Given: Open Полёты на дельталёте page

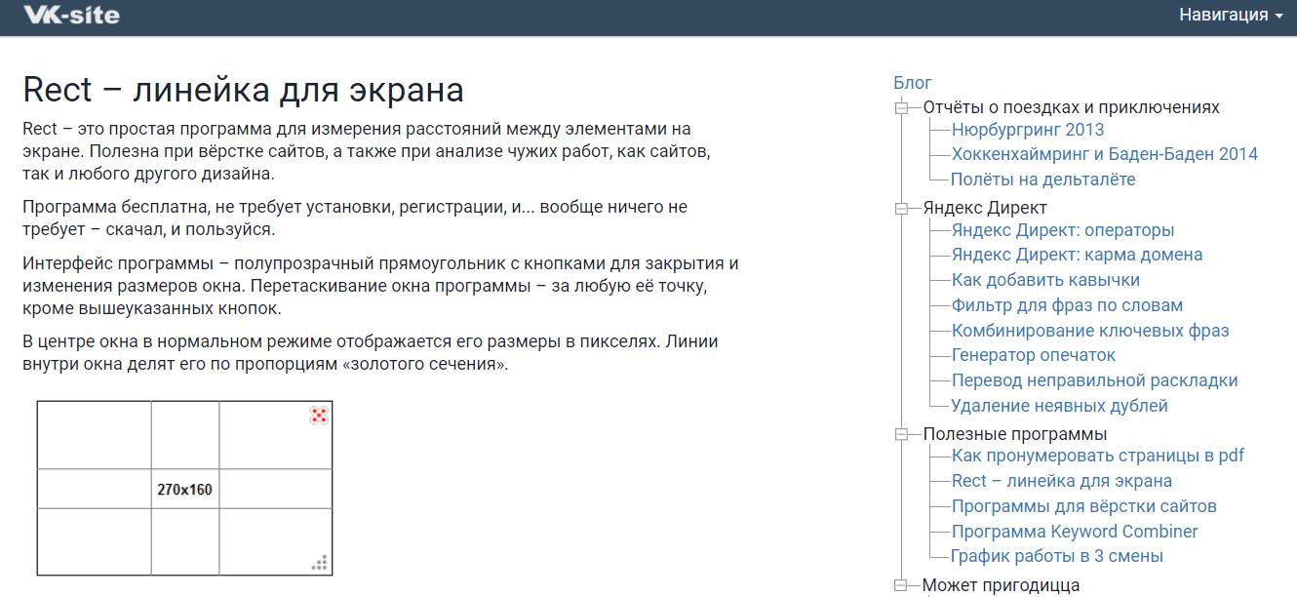Looking at the screenshot, I should [x=1043, y=179].
